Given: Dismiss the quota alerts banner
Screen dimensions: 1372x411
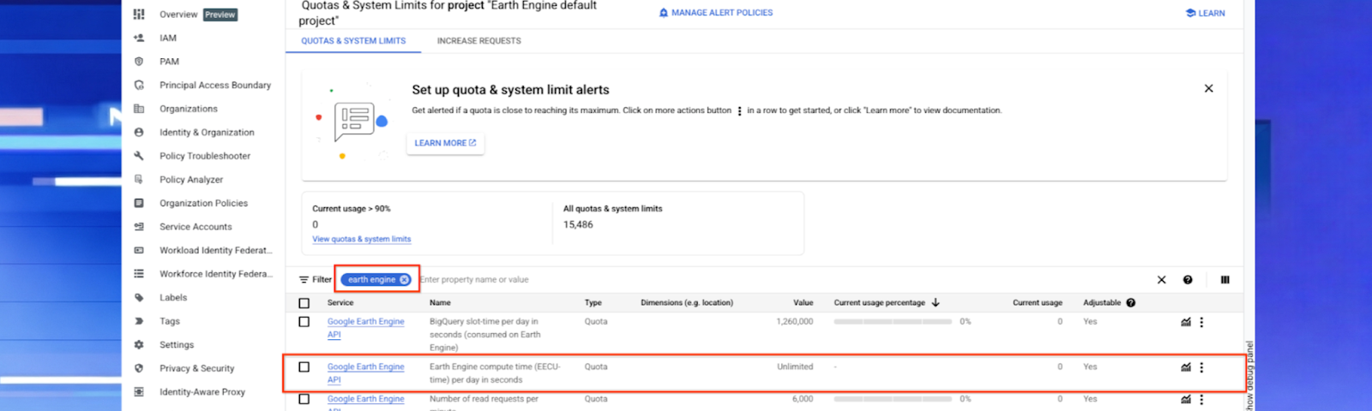Looking at the screenshot, I should pyautogui.click(x=1208, y=88).
